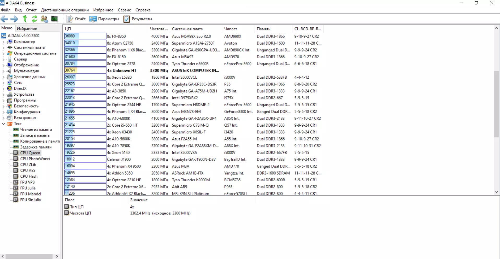Open the Сервис menu

coord(124,10)
